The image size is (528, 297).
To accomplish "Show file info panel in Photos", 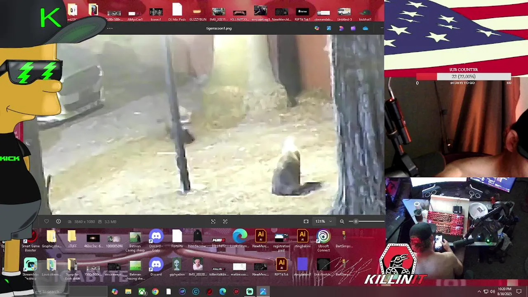I will point(59,222).
